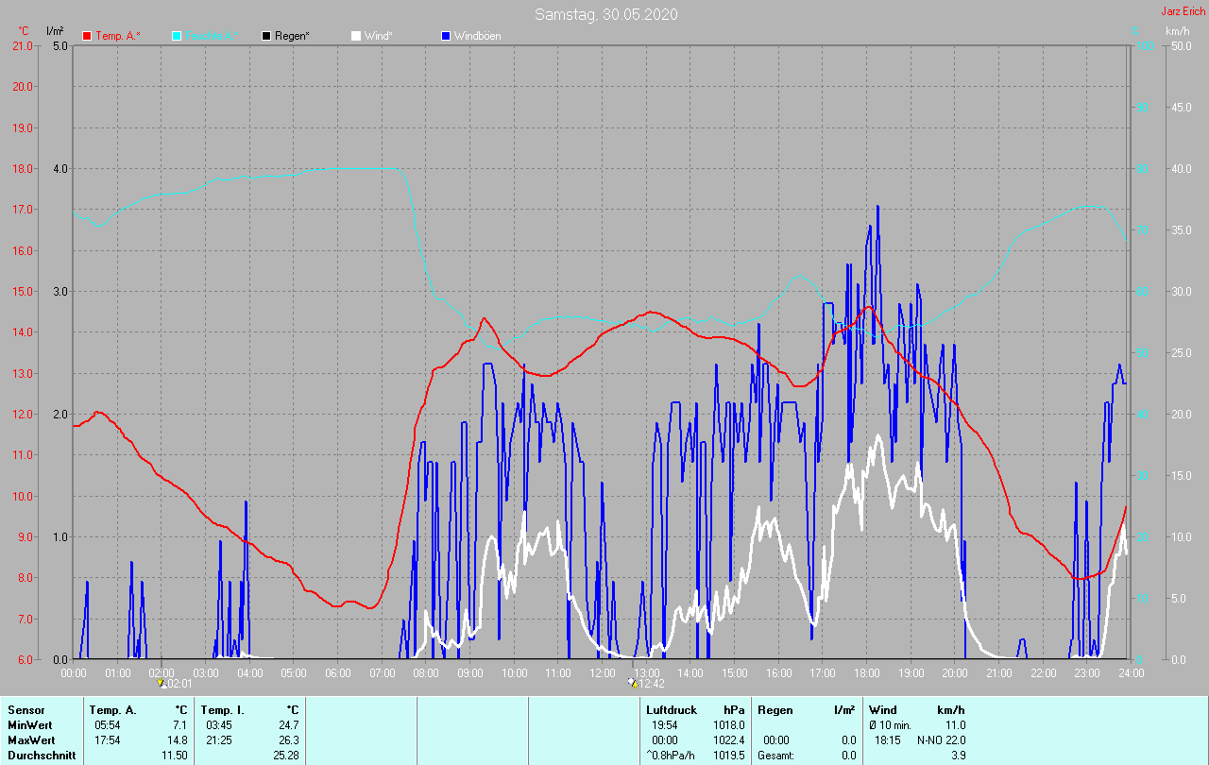
Task: Select the maximum pressure value '1022.4'
Action: tap(727, 740)
